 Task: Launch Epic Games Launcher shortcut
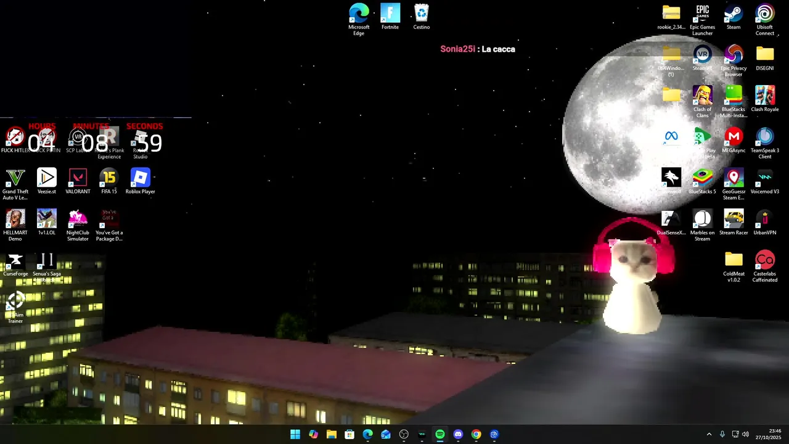pos(702,19)
